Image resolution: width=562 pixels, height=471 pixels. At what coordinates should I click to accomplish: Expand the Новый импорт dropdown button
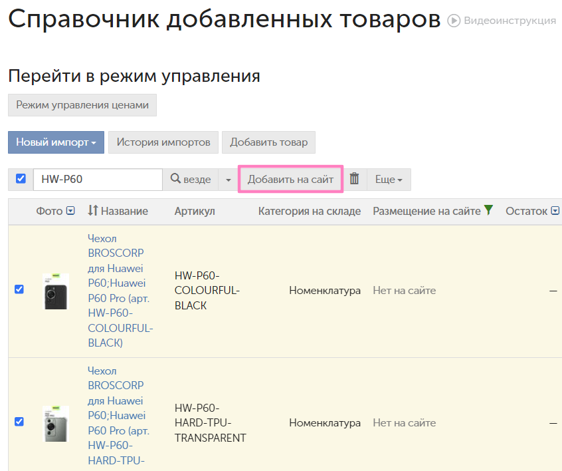[56, 142]
